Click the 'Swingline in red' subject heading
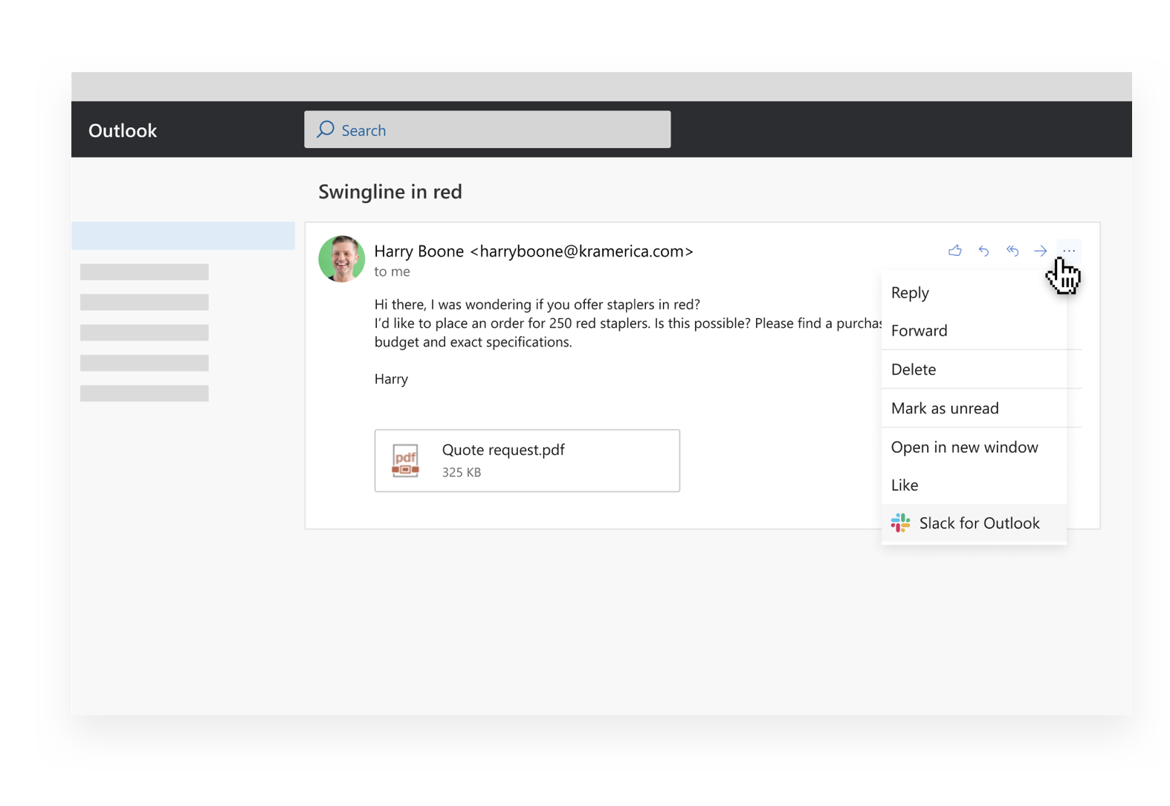Viewport: 1170px width, 806px height. 390,192
